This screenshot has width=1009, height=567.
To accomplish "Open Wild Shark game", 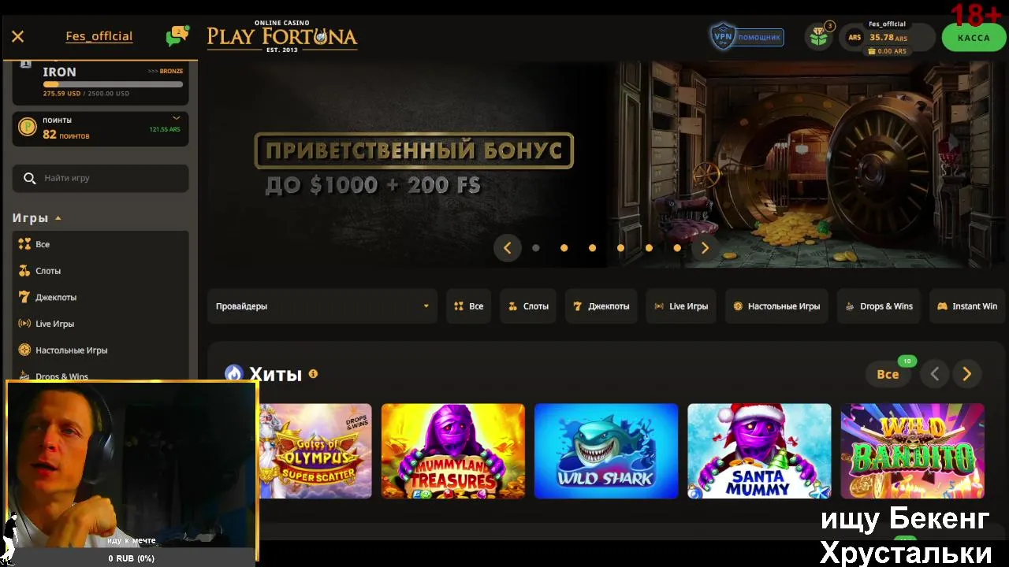I will click(x=606, y=451).
